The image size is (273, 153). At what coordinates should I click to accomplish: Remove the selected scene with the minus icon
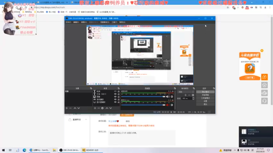coord(70,108)
